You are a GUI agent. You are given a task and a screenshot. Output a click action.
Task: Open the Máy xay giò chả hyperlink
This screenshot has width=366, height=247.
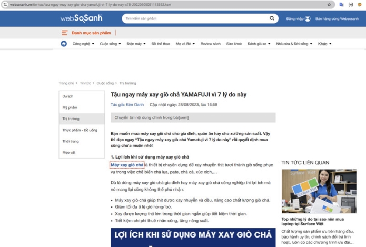(x=127, y=165)
